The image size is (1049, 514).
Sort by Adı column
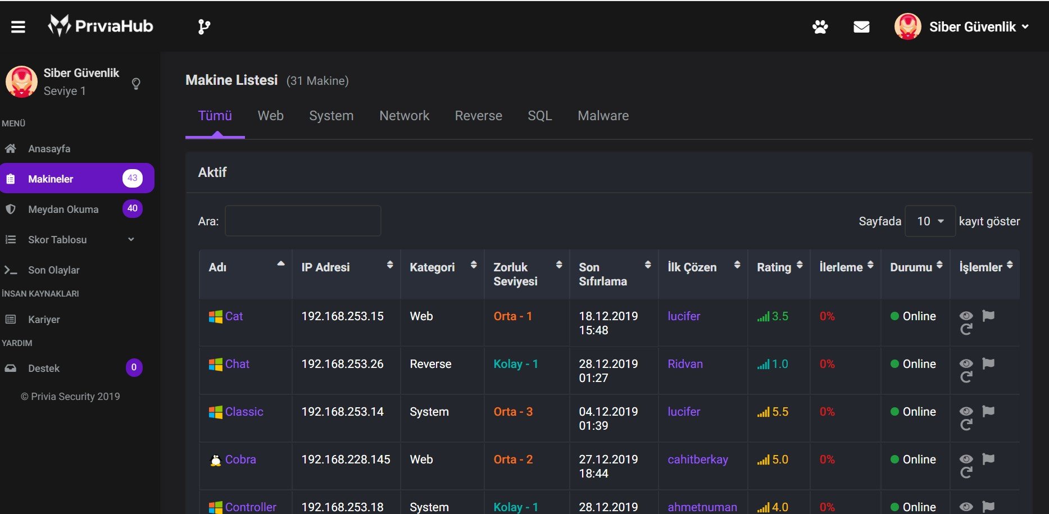pyautogui.click(x=246, y=274)
